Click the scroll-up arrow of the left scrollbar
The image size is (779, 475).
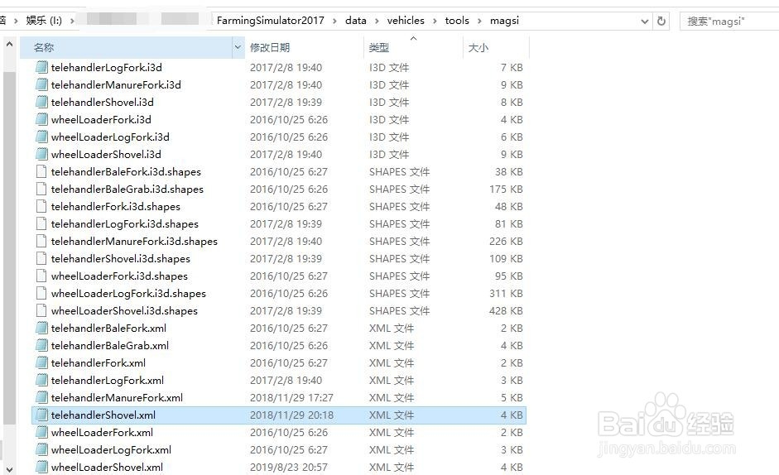[x=9, y=44]
